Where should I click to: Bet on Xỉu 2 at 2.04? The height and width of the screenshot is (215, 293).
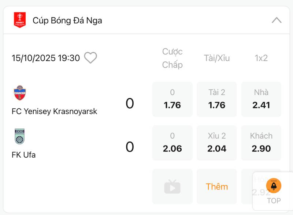[x=217, y=143]
